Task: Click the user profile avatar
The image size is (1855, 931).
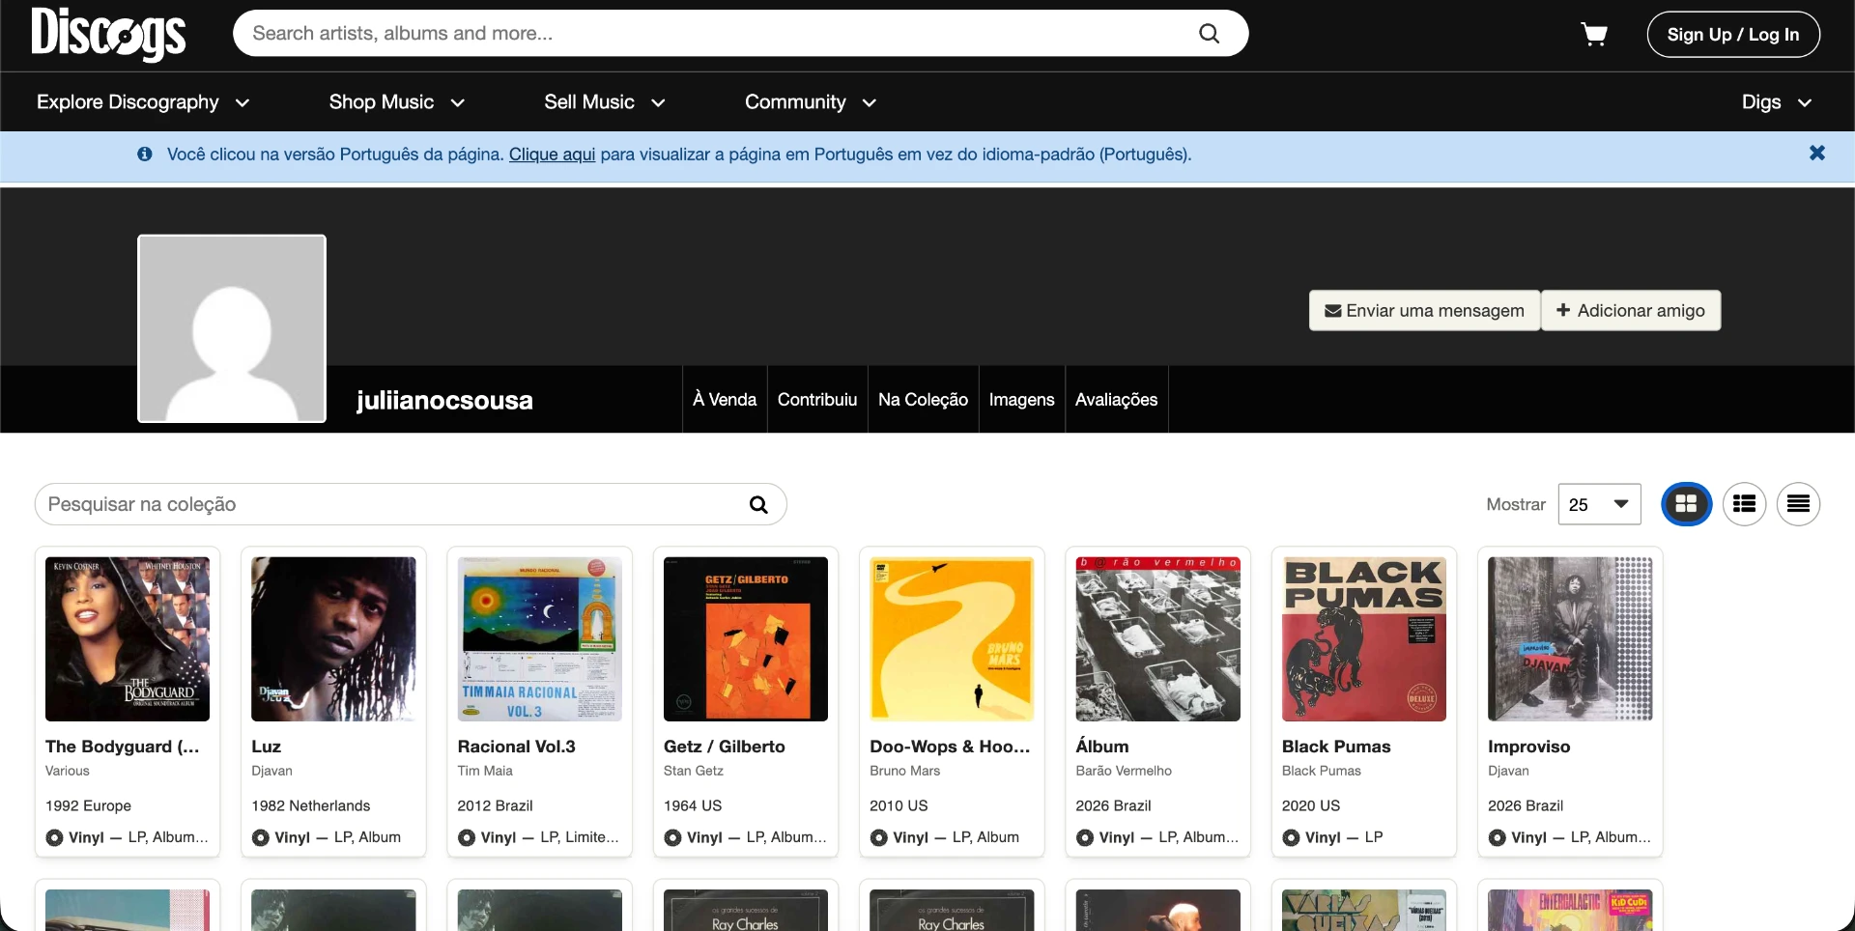Action: click(x=232, y=328)
